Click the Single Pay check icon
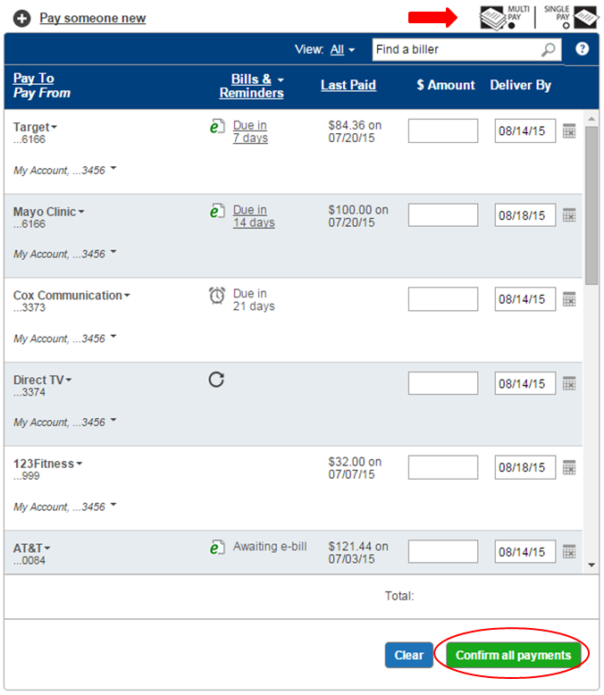This screenshot has height=695, width=604. pyautogui.click(x=586, y=17)
